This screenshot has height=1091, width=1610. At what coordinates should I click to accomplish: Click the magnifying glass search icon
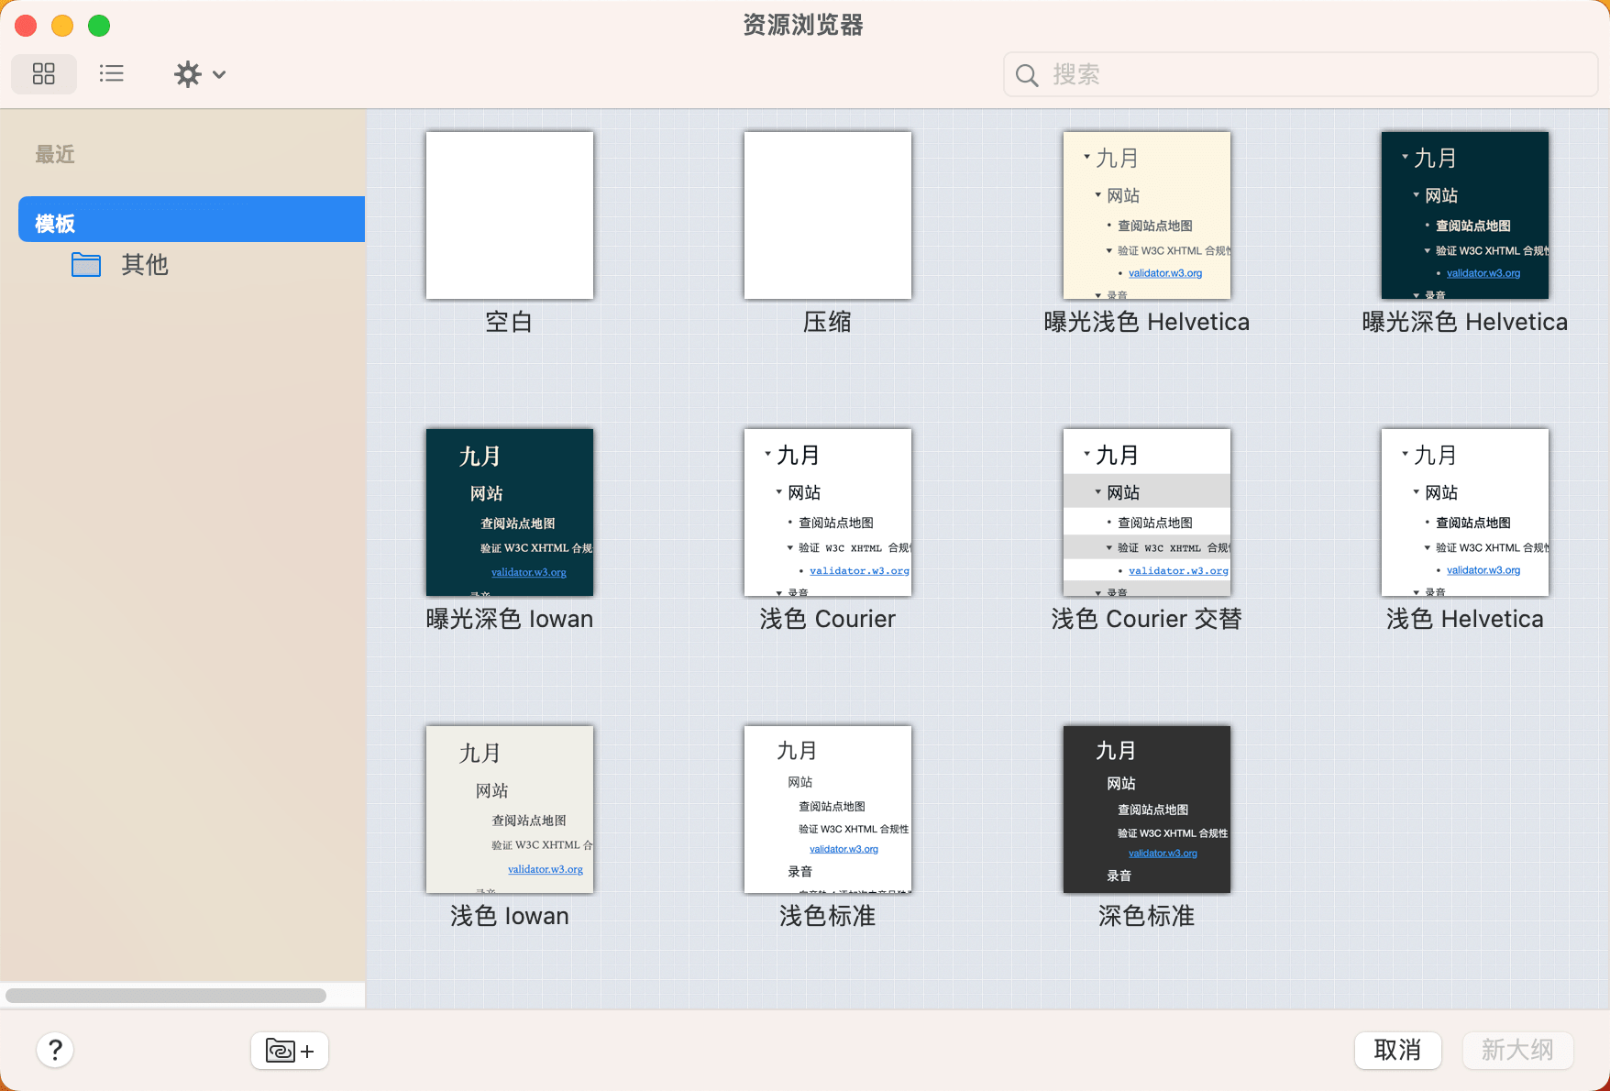[1027, 75]
